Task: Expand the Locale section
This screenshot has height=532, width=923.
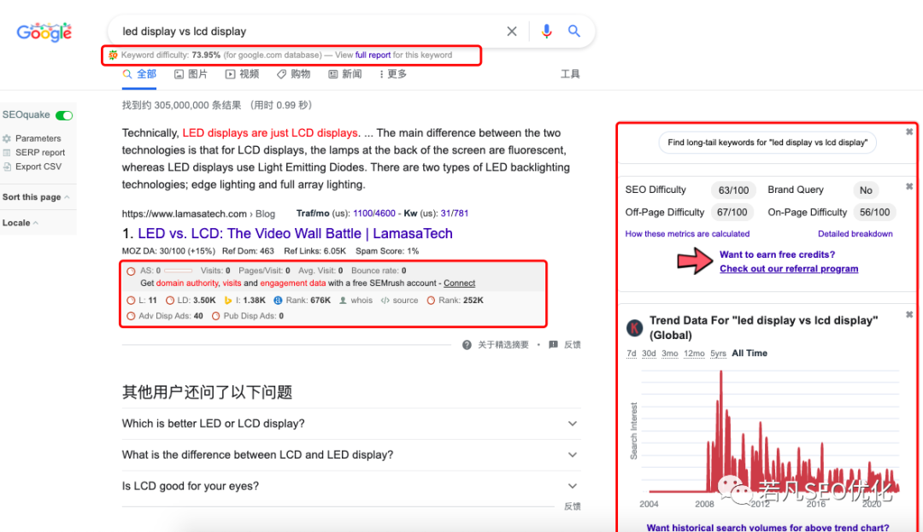Action: [20, 223]
